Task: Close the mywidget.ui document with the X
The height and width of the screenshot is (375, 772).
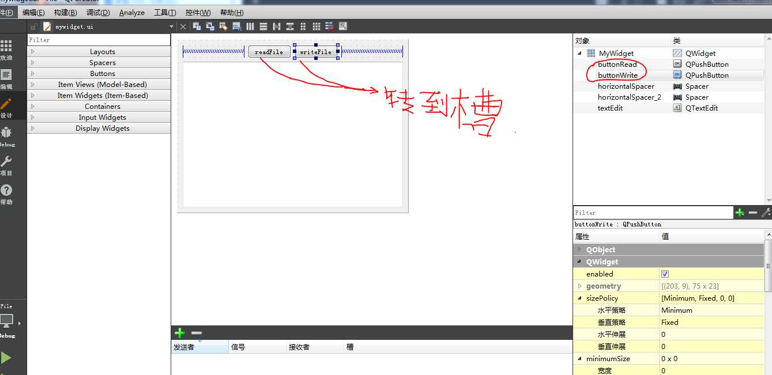Action: click(183, 26)
